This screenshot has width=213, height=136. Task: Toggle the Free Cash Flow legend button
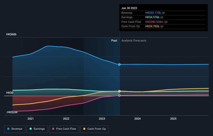64,129
